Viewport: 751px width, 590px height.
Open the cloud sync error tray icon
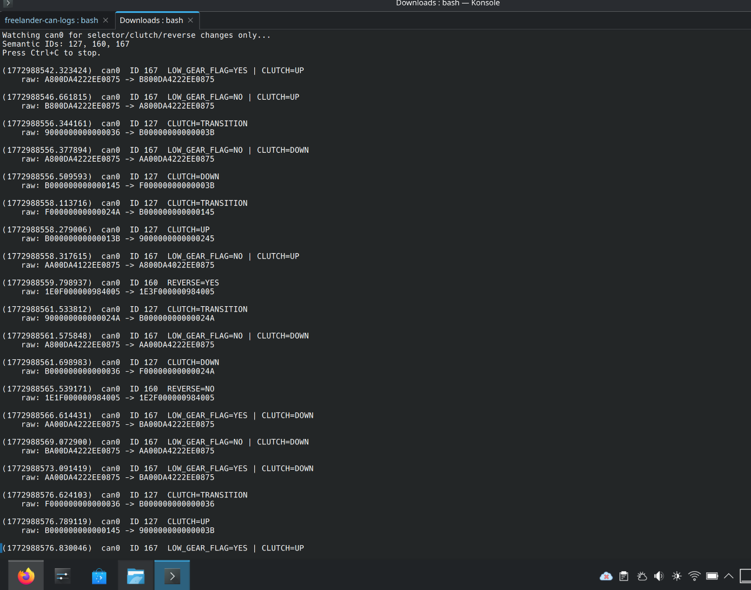click(x=606, y=576)
